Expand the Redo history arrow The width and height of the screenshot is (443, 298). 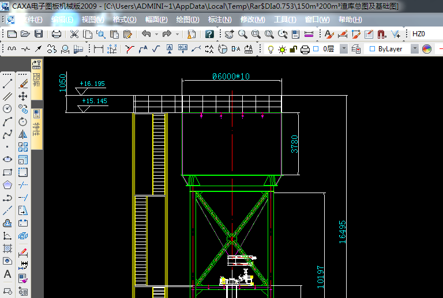coord(178,34)
